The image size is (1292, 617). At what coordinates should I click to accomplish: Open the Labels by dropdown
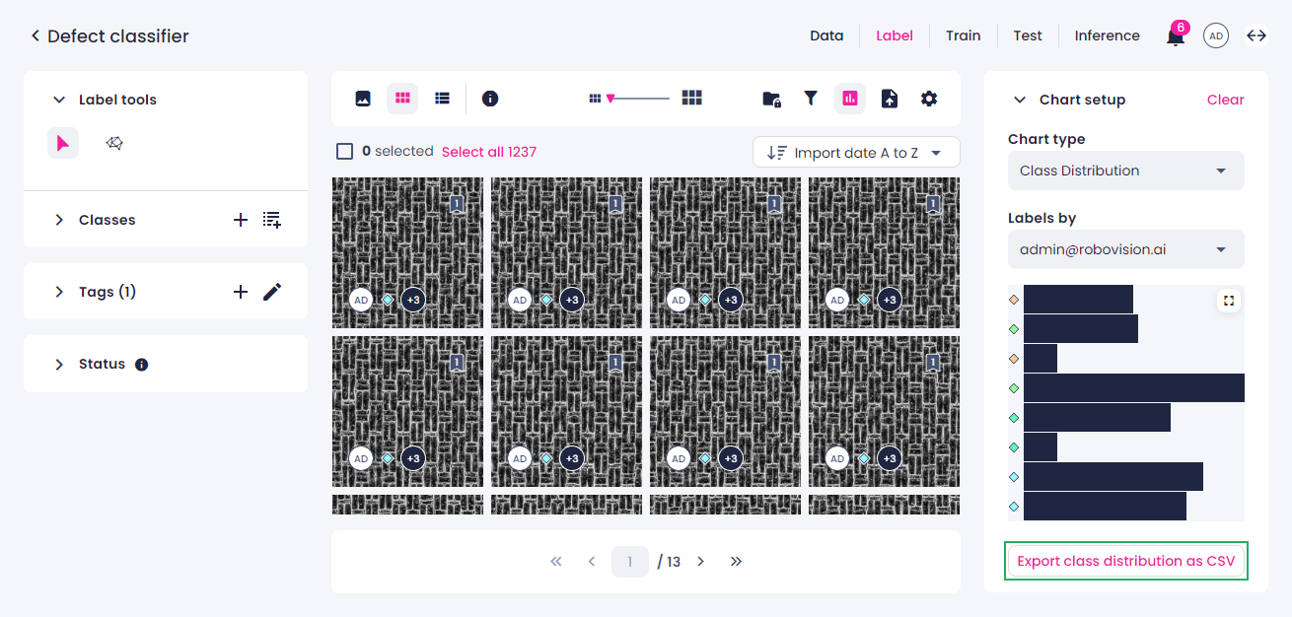click(x=1126, y=249)
